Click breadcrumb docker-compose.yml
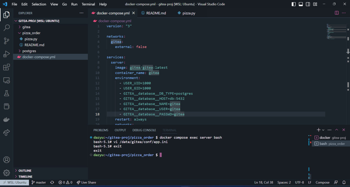Image resolution: width=350 pixels, height=187 pixels. pos(115,21)
